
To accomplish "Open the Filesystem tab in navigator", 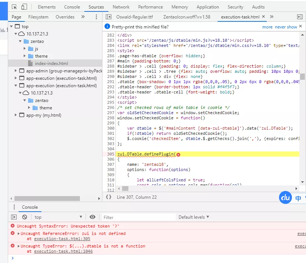I will (38, 17).
